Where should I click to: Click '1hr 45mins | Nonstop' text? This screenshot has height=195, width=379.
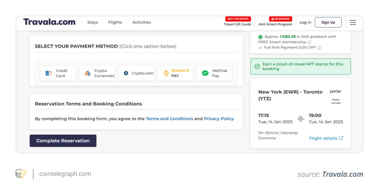[x=278, y=133]
